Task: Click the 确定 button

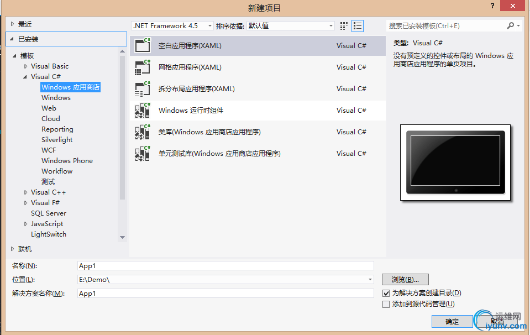Action: 452,322
